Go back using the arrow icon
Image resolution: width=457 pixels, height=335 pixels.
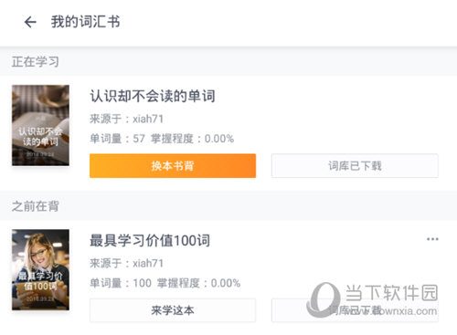tap(30, 22)
